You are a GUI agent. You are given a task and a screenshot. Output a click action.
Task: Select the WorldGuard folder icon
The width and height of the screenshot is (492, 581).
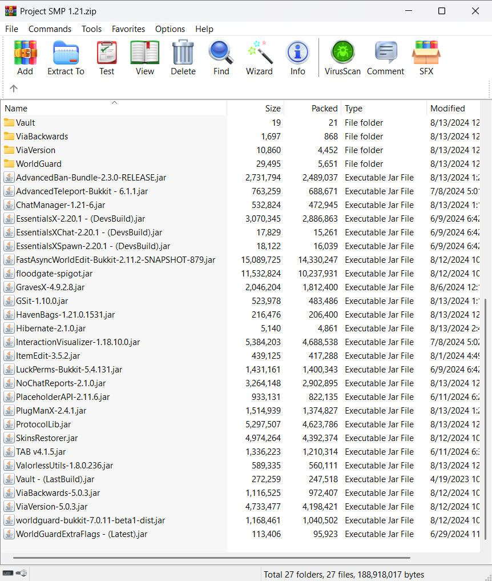point(9,164)
